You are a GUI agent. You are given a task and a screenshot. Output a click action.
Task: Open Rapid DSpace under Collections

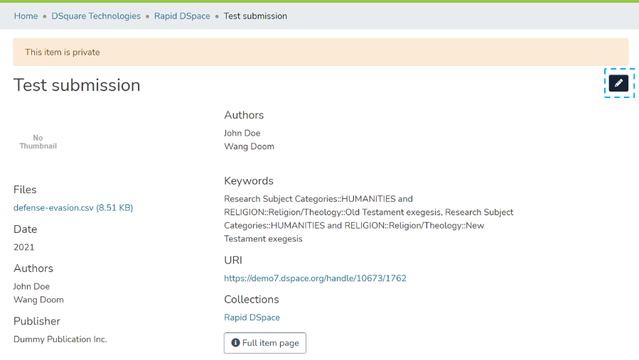(x=252, y=317)
